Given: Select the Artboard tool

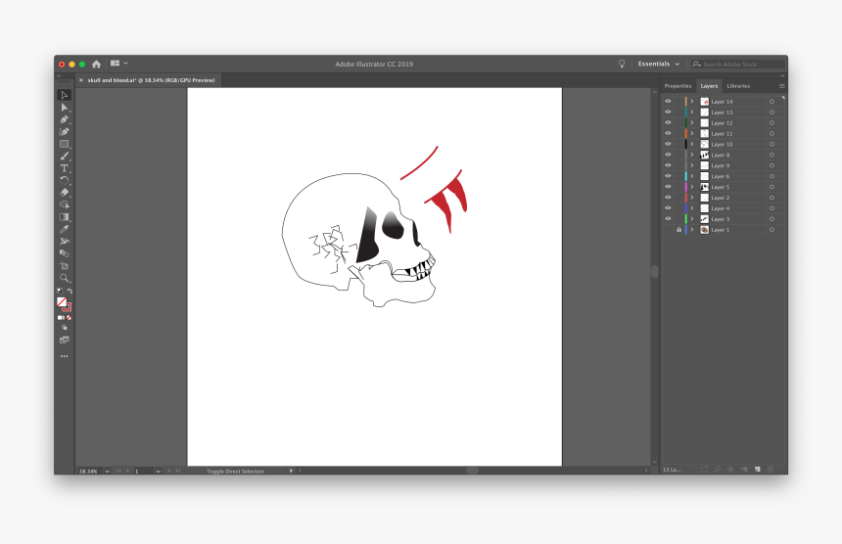Looking at the screenshot, I should coord(64,265).
